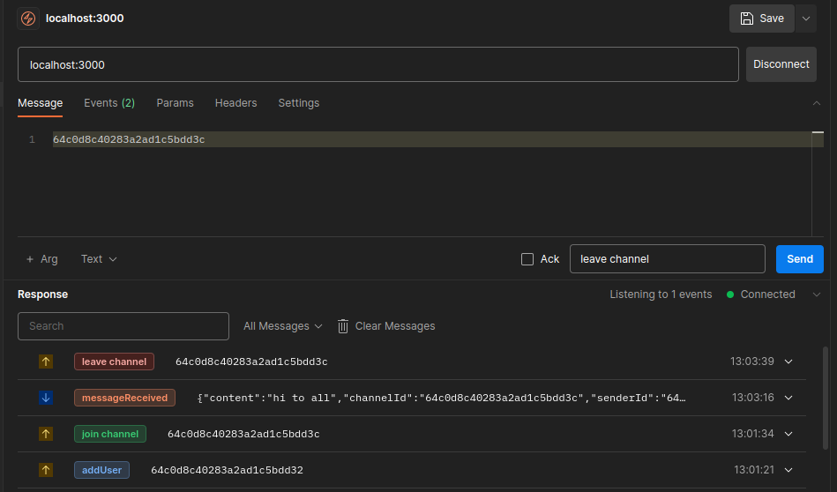Open the Settings tab

298,103
